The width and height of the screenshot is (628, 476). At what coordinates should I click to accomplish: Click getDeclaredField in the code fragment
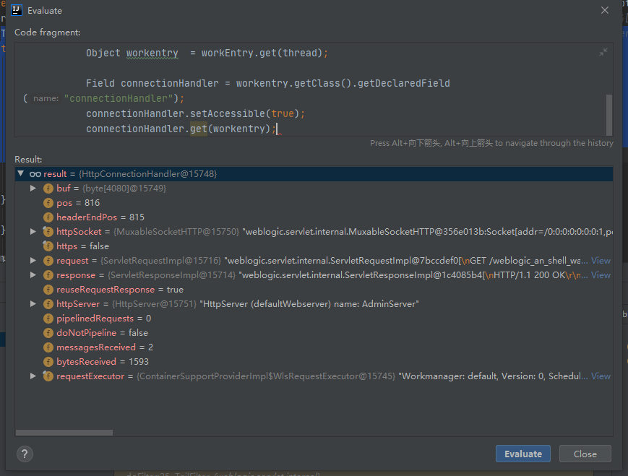pos(404,83)
